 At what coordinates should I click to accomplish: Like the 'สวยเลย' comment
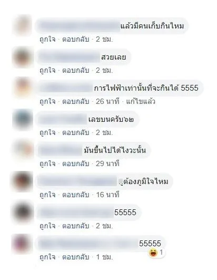[47, 70]
